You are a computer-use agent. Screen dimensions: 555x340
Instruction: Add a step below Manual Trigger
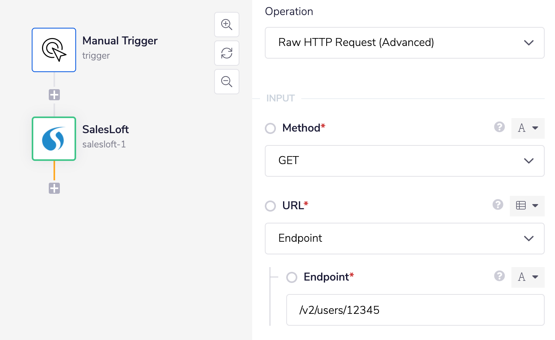(x=54, y=94)
